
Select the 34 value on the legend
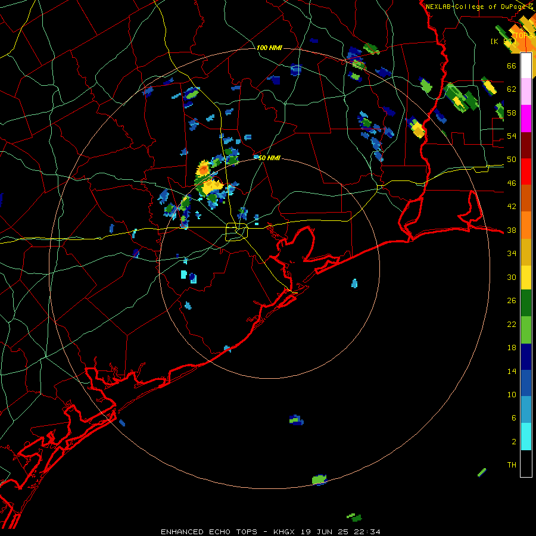point(512,254)
